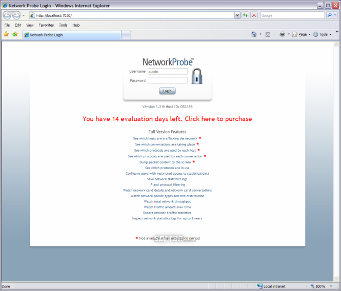Open the Tools menu in menu bar
This screenshot has height=291, width=341.
(63, 25)
